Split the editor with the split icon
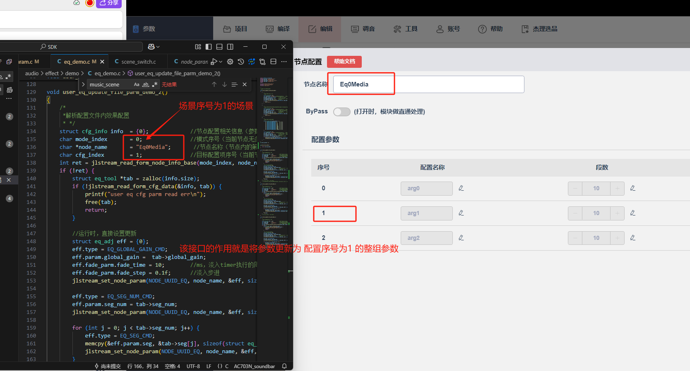690x371 pixels. (273, 62)
